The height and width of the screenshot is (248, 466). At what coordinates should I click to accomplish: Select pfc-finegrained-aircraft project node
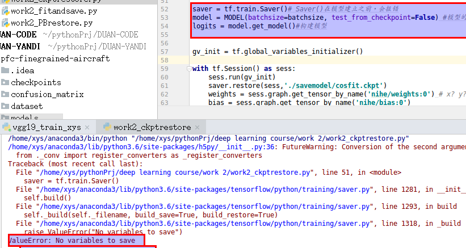coord(55,58)
